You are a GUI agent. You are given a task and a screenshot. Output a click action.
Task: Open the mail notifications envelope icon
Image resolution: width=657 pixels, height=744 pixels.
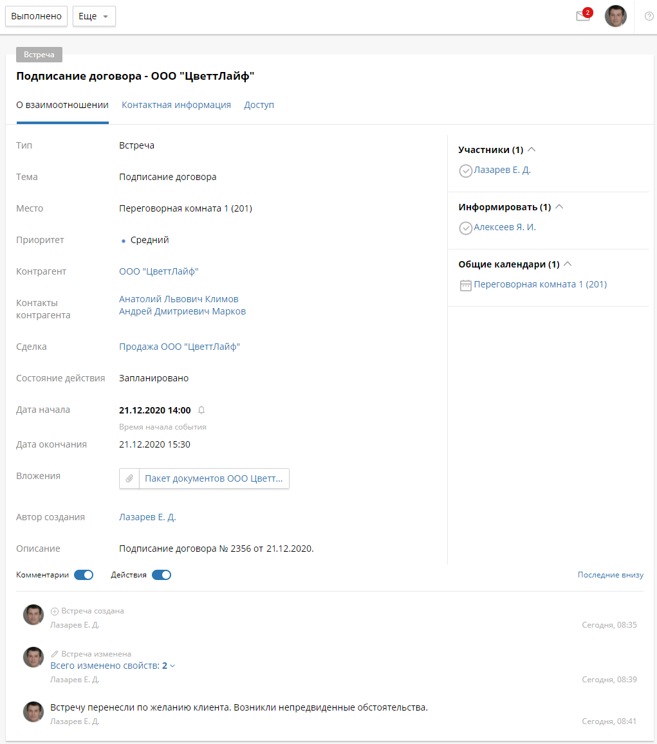coord(583,17)
